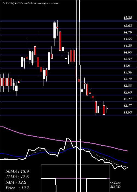Click the 12.17 price axis label
This screenshot has width=137, height=192.
point(128,105)
